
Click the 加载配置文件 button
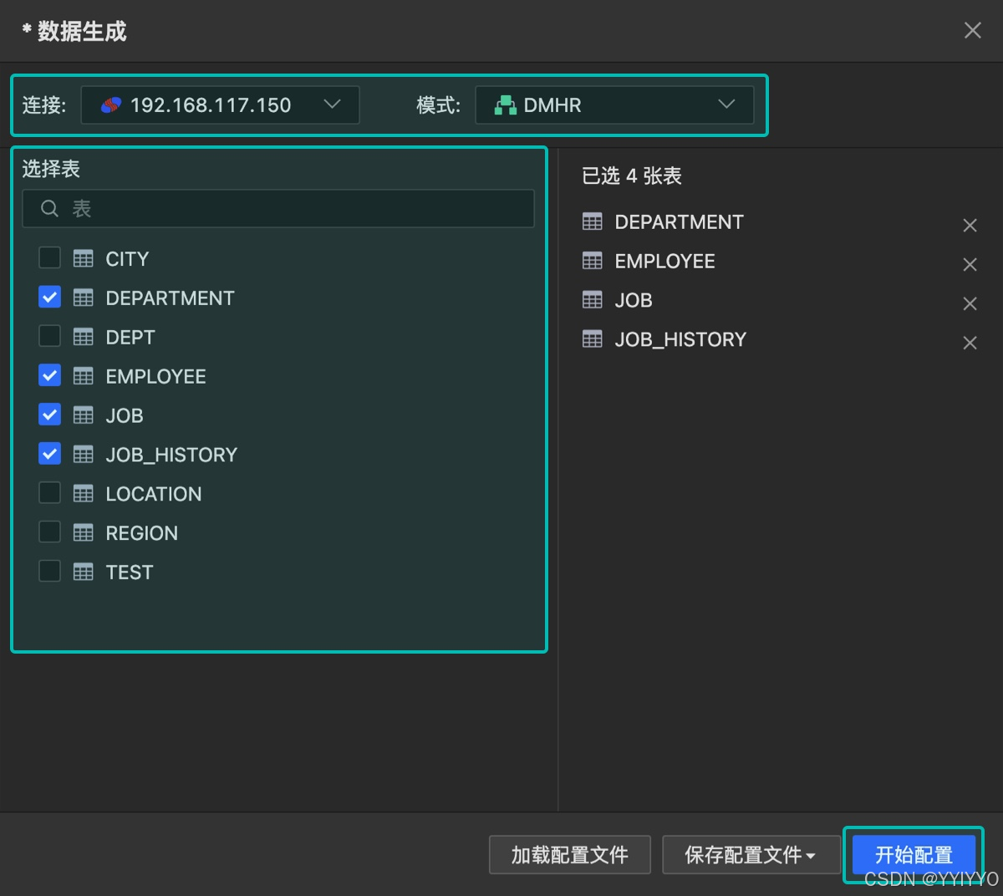point(569,854)
